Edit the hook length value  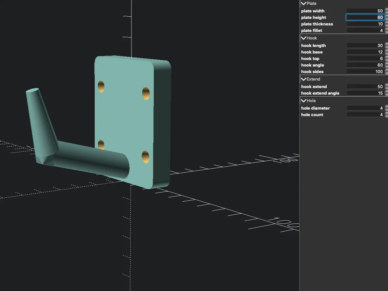pos(365,46)
